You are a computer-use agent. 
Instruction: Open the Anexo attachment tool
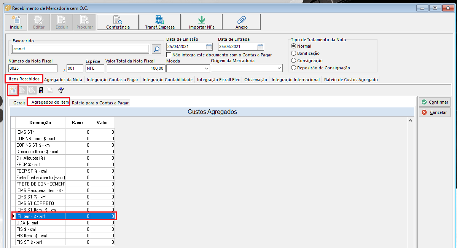[x=242, y=22]
